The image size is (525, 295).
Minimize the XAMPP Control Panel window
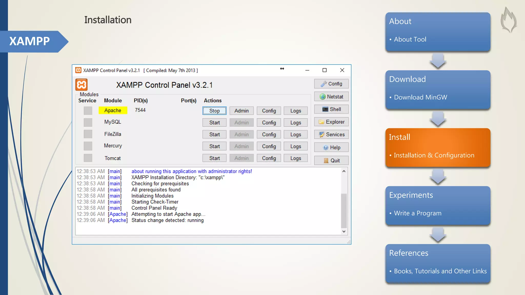[307, 70]
